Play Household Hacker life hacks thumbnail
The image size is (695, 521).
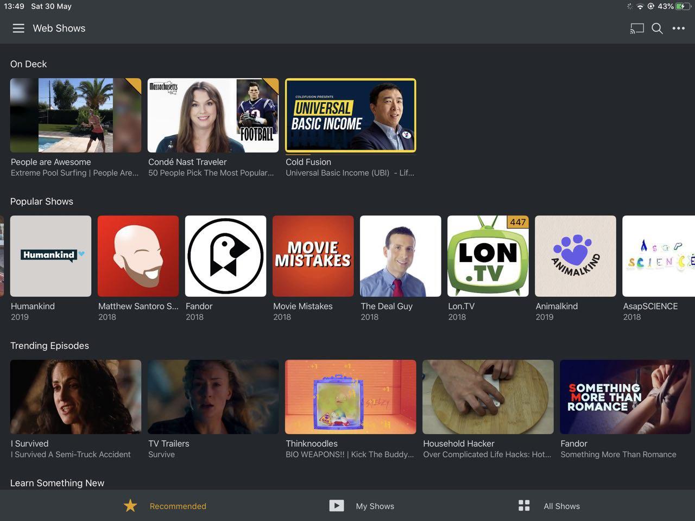click(x=488, y=397)
